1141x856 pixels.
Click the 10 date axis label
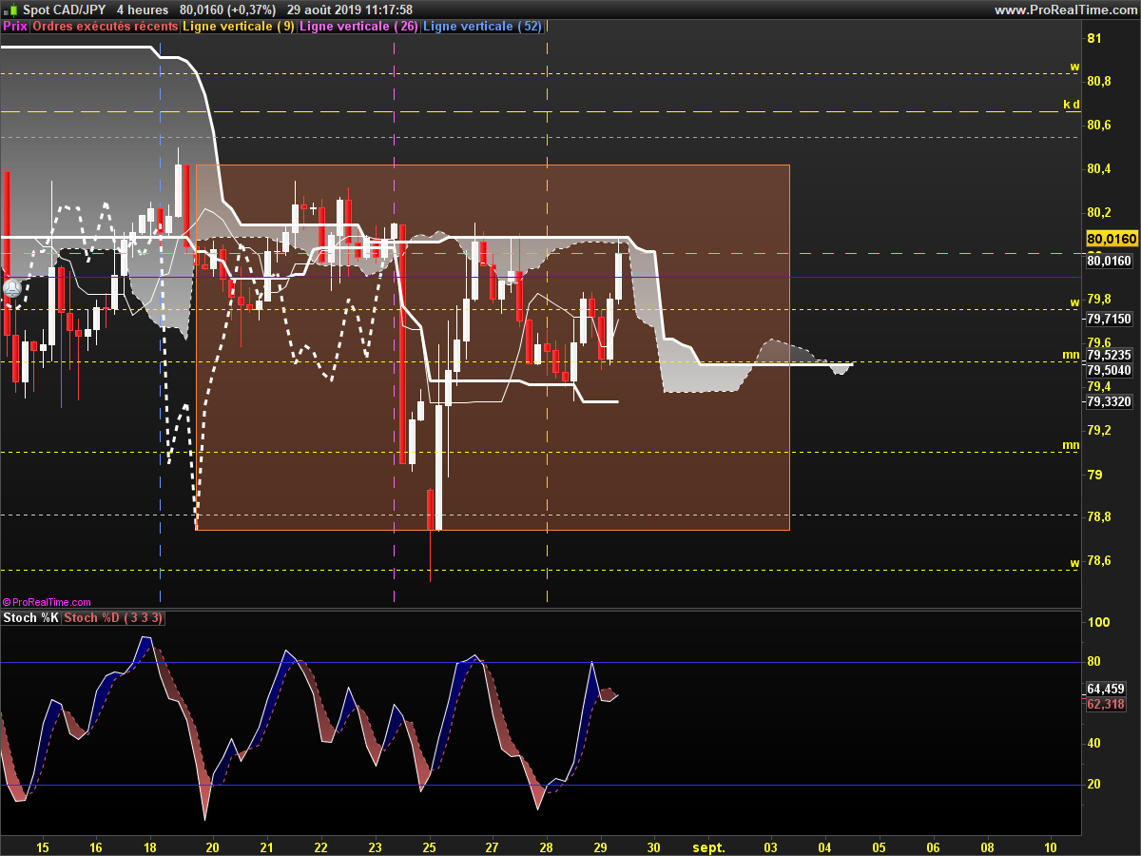(1050, 846)
